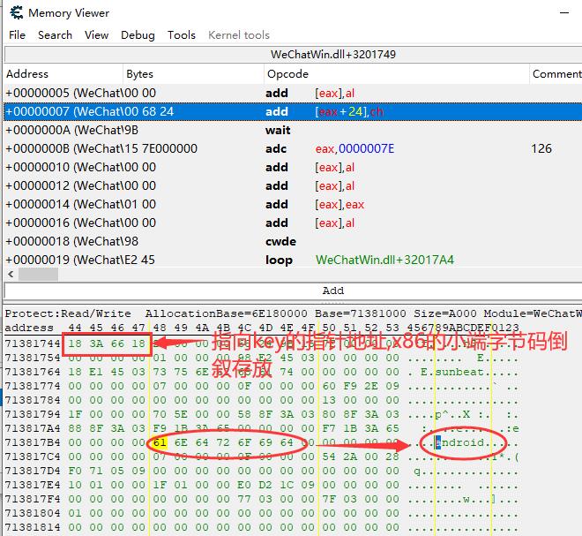Select the loop WeChatWin.dll+32017A4 row
The image size is (582, 536).
(x=294, y=260)
